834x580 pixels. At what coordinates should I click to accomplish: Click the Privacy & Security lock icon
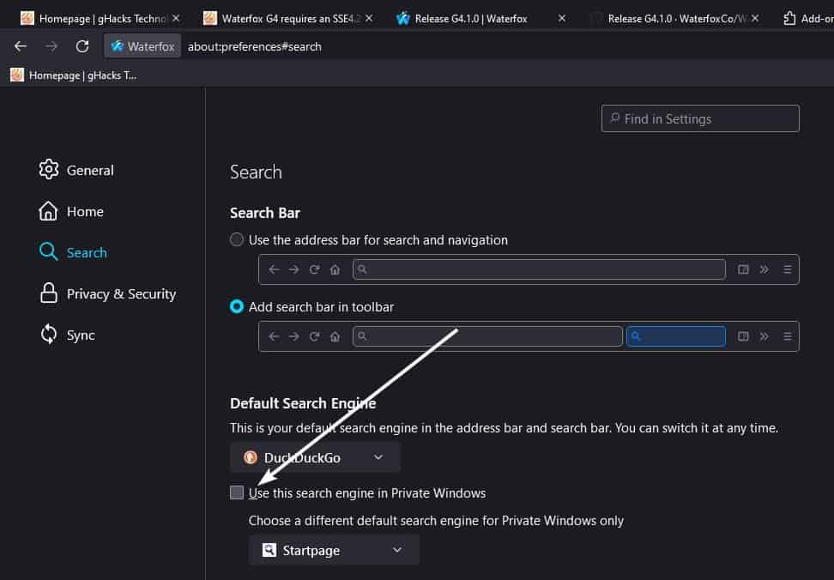point(49,293)
